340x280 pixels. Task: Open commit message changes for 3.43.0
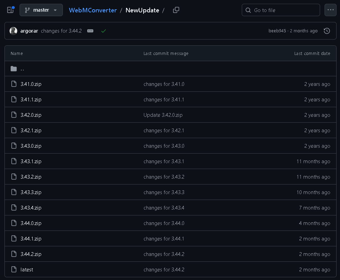pyautogui.click(x=164, y=146)
